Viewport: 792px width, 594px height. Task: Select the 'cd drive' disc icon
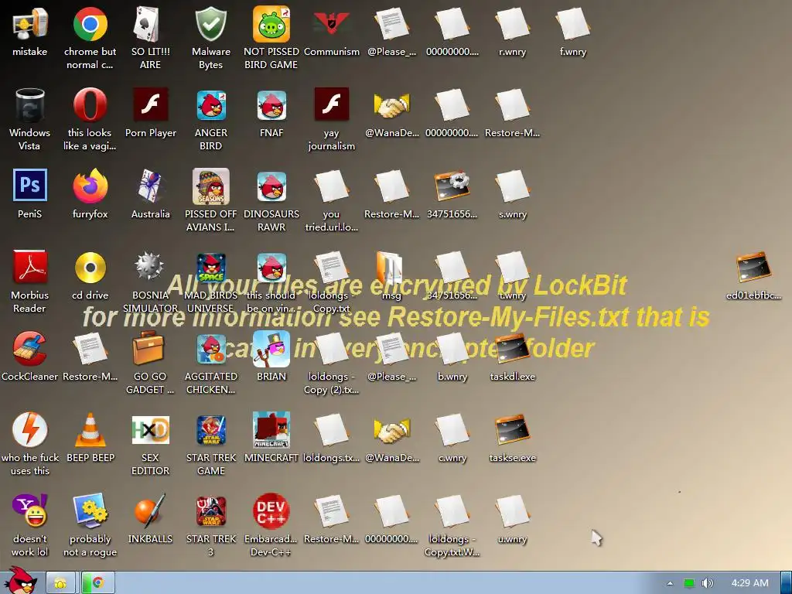(x=90, y=267)
